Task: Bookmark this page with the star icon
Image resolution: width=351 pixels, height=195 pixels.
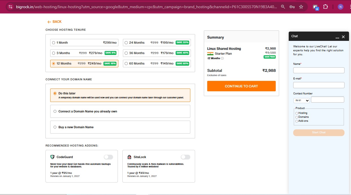Action: click(301, 7)
